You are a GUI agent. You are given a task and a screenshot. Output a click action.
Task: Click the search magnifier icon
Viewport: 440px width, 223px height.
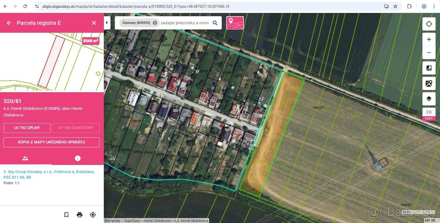(215, 23)
